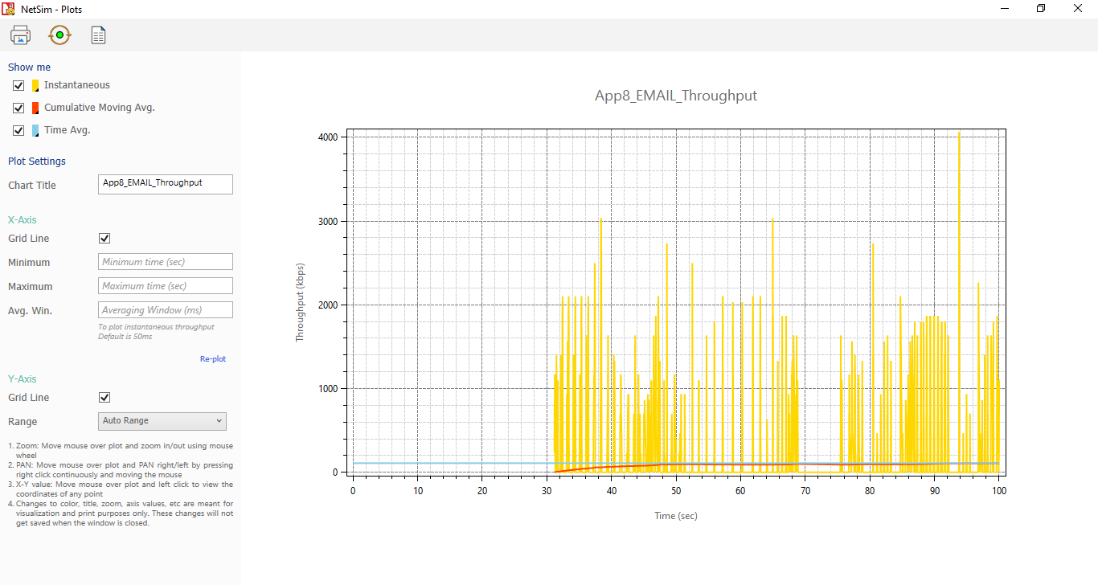Click the orange Cumulative Moving Avg. swatch

pyautogui.click(x=35, y=108)
